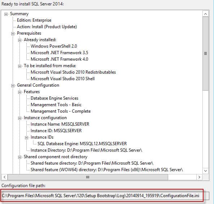Collapse Shared component root directory node
The height and width of the screenshot is (204, 214).
[x=19, y=157]
